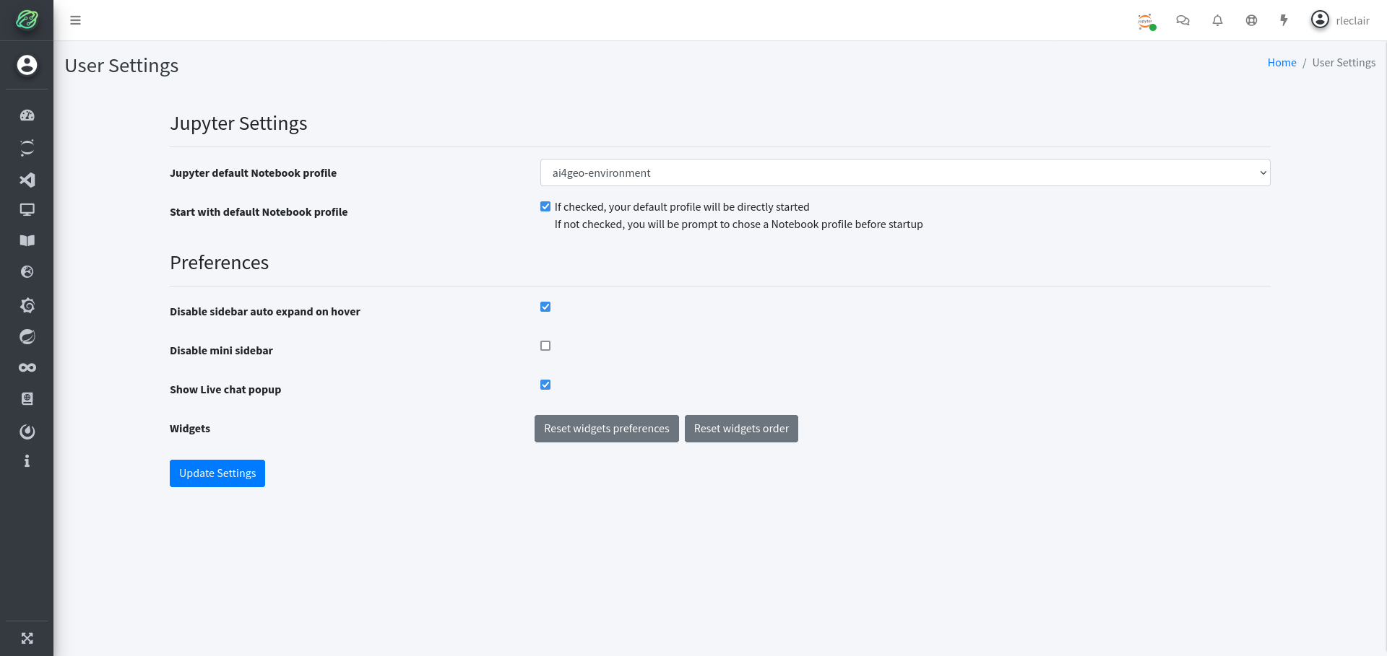The width and height of the screenshot is (1387, 656).
Task: Open the info icon in sidebar
Action: [27, 461]
